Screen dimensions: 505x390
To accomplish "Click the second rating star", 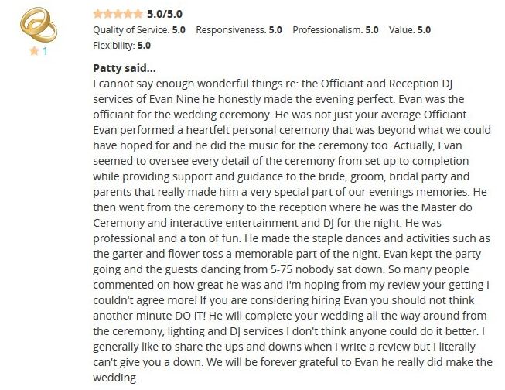I will tap(107, 14).
